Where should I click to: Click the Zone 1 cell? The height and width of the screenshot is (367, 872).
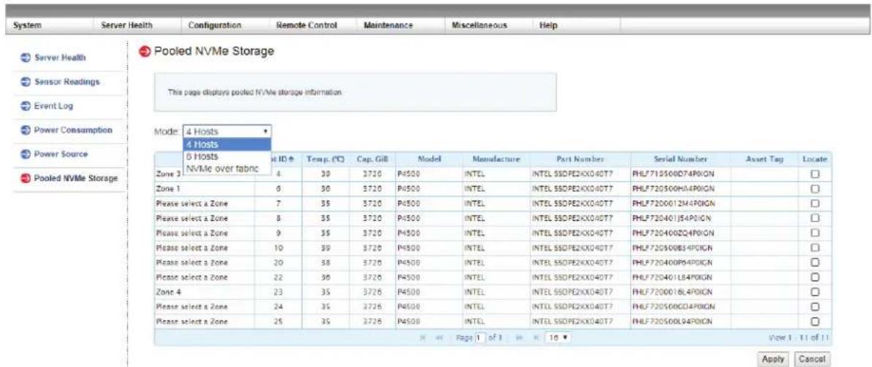(x=205, y=189)
